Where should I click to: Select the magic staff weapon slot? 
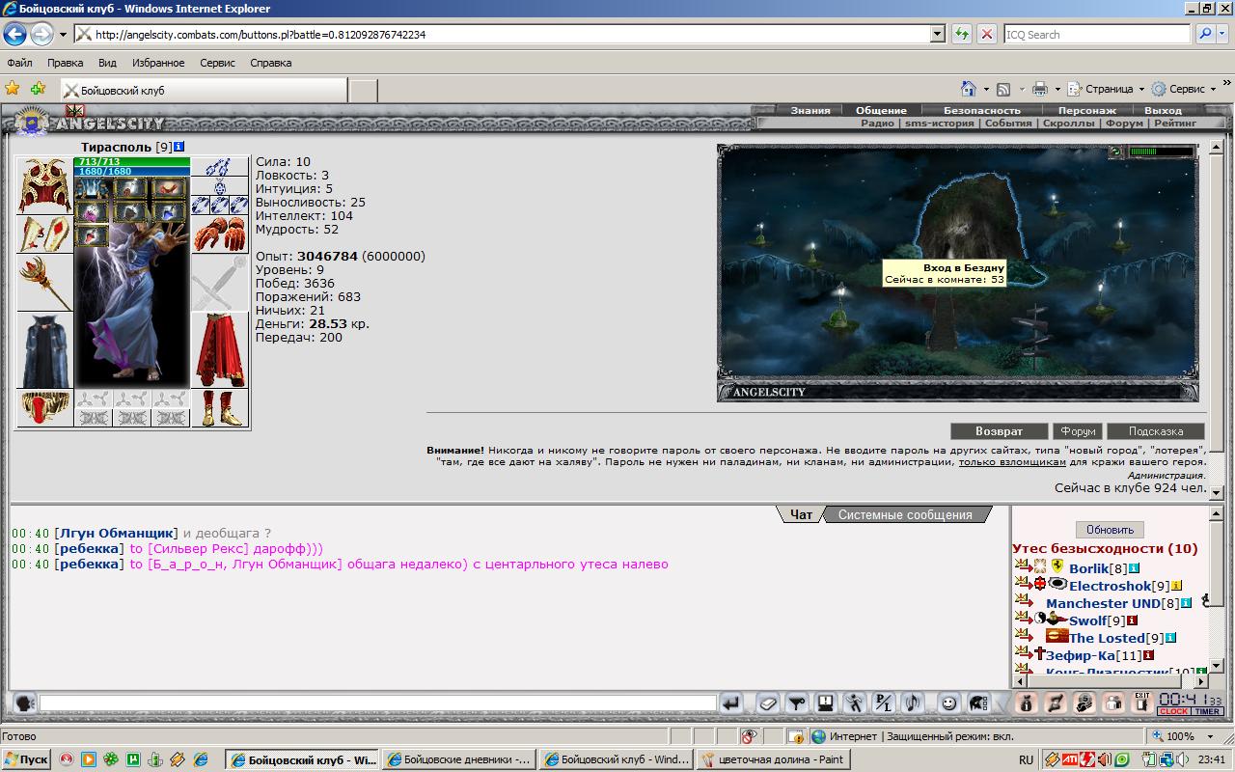45,283
